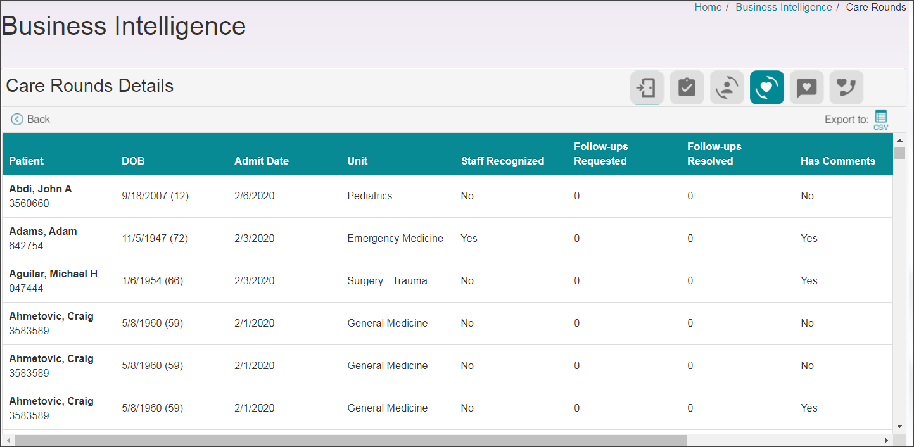Sort by the Has Comments column
The height and width of the screenshot is (447, 914).
point(837,161)
